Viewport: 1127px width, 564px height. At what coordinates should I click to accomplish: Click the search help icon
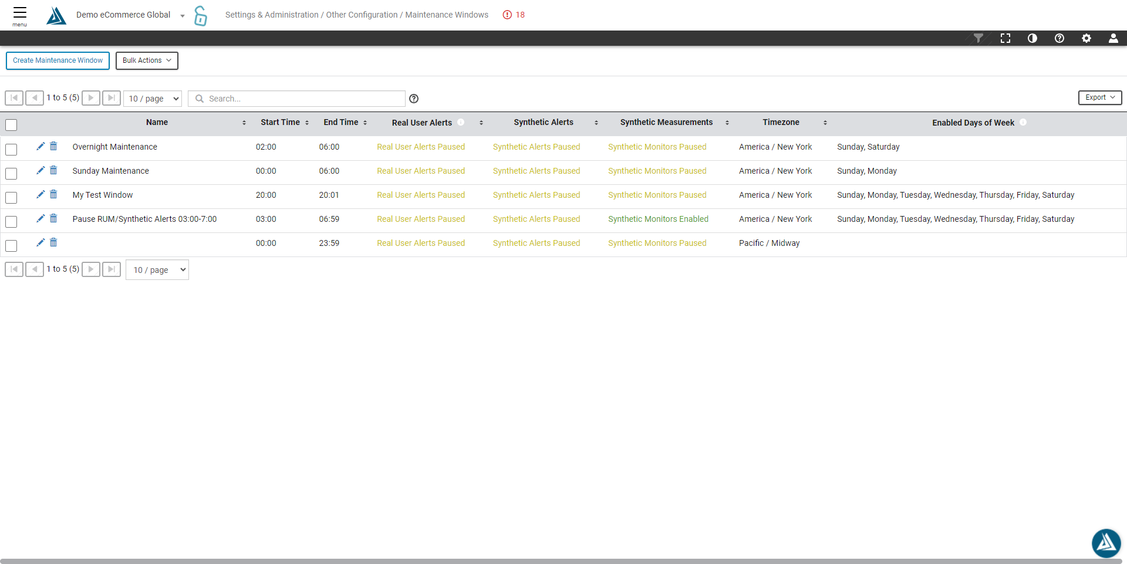[x=414, y=99]
